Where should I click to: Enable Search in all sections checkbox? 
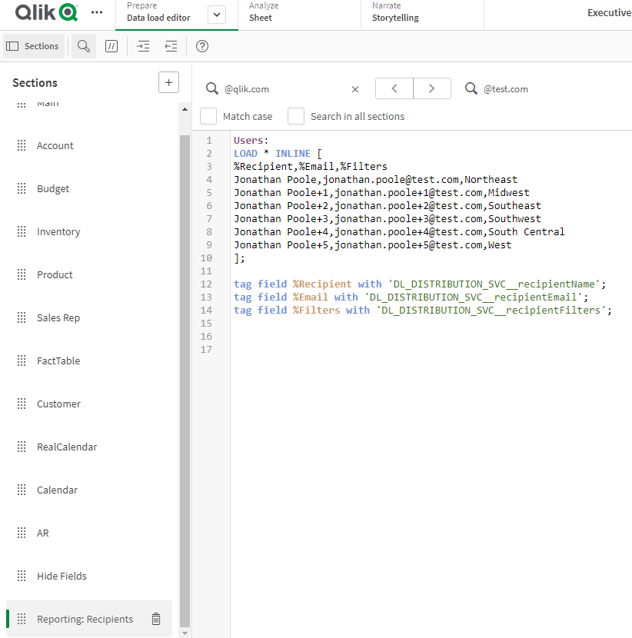coord(296,116)
